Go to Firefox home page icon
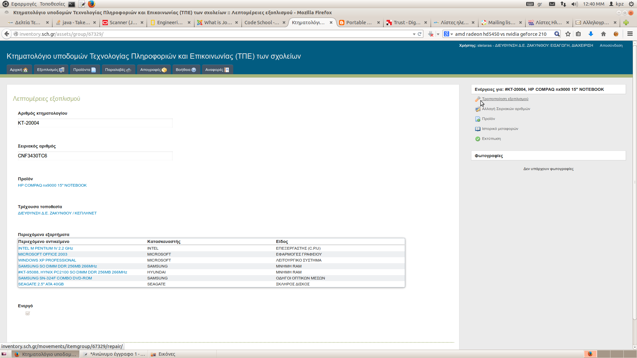Image resolution: width=637 pixels, height=358 pixels. (603, 34)
